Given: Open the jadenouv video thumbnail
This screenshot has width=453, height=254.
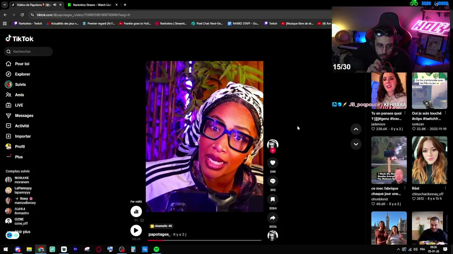Looking at the screenshot, I should pos(389,91).
